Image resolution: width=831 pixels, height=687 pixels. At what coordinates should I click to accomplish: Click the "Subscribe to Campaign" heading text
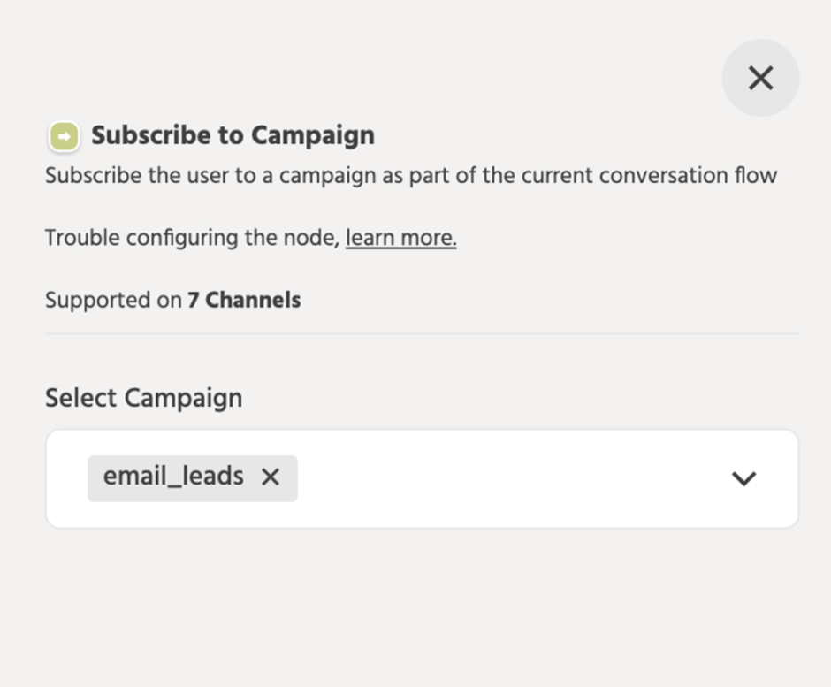coord(233,135)
